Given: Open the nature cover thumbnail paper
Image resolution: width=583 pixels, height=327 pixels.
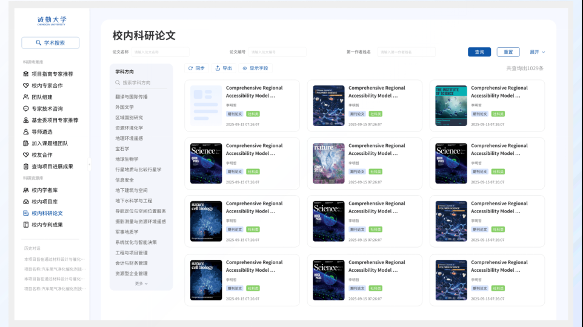Looking at the screenshot, I should (328, 163).
